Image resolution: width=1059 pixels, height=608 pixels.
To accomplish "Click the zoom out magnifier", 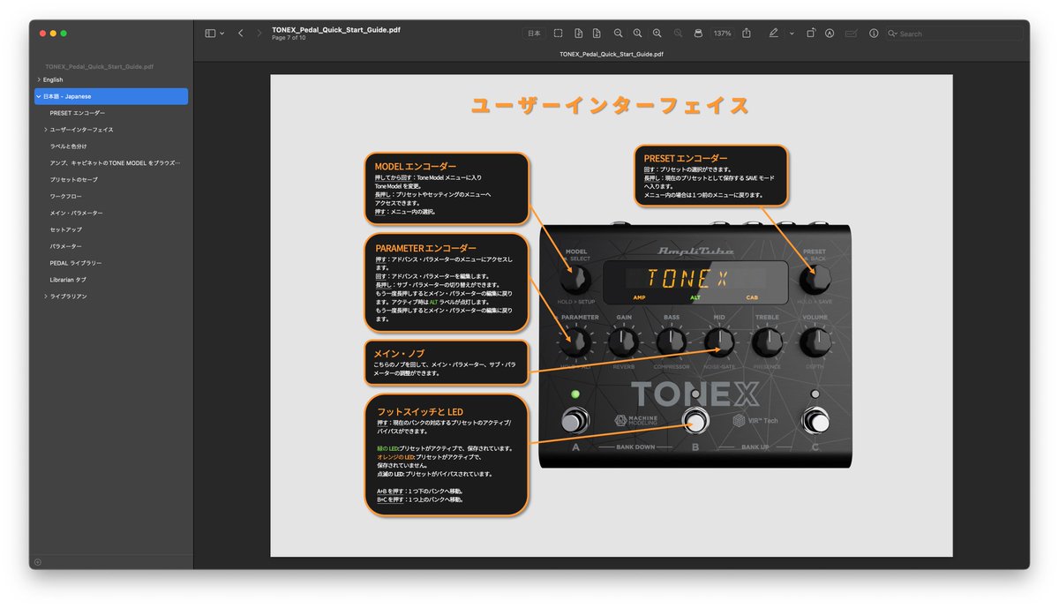I will point(618,34).
